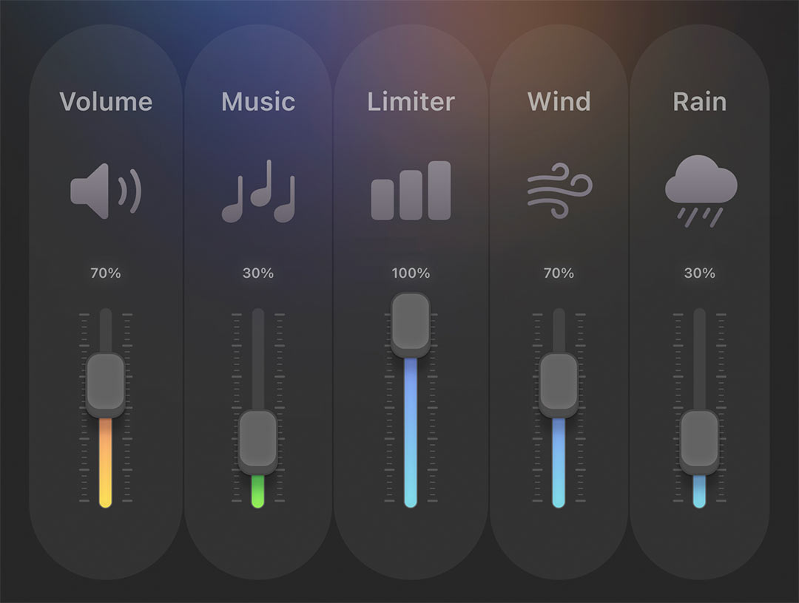799x603 pixels.
Task: Click the Volume speaker icon
Action: point(105,191)
